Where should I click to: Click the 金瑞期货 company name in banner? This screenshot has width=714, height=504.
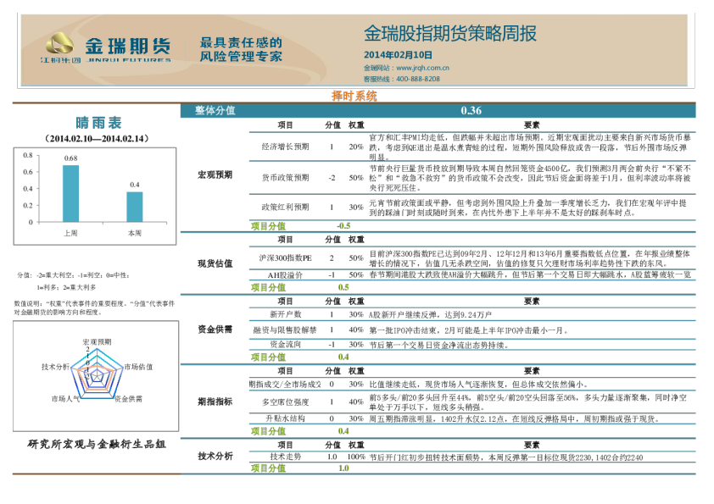click(127, 45)
